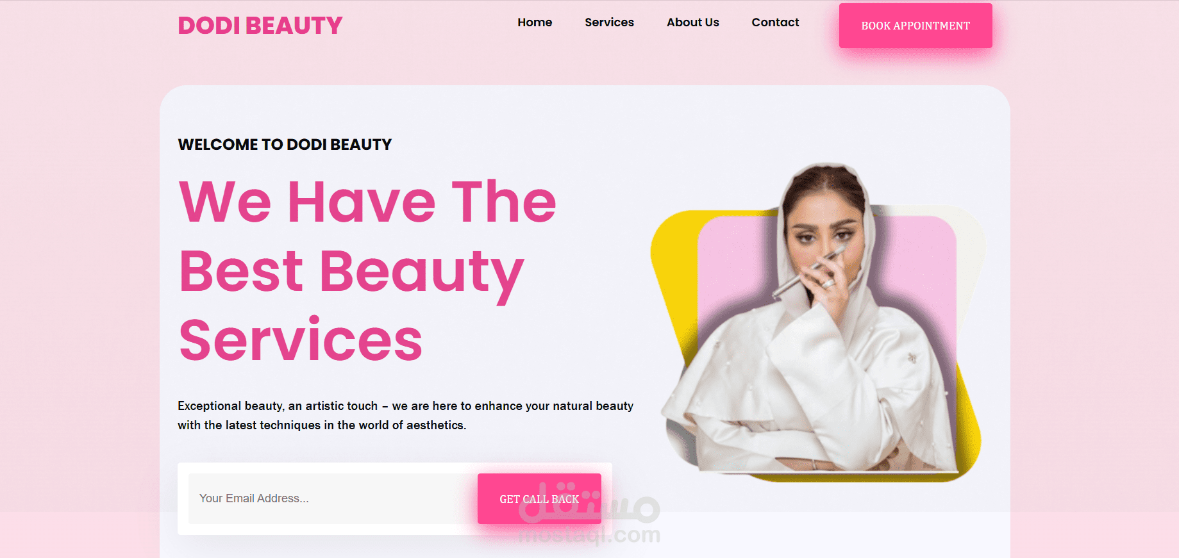Click the 'with the latest techniques' text line
Image resolution: width=1179 pixels, height=558 pixels.
(322, 425)
